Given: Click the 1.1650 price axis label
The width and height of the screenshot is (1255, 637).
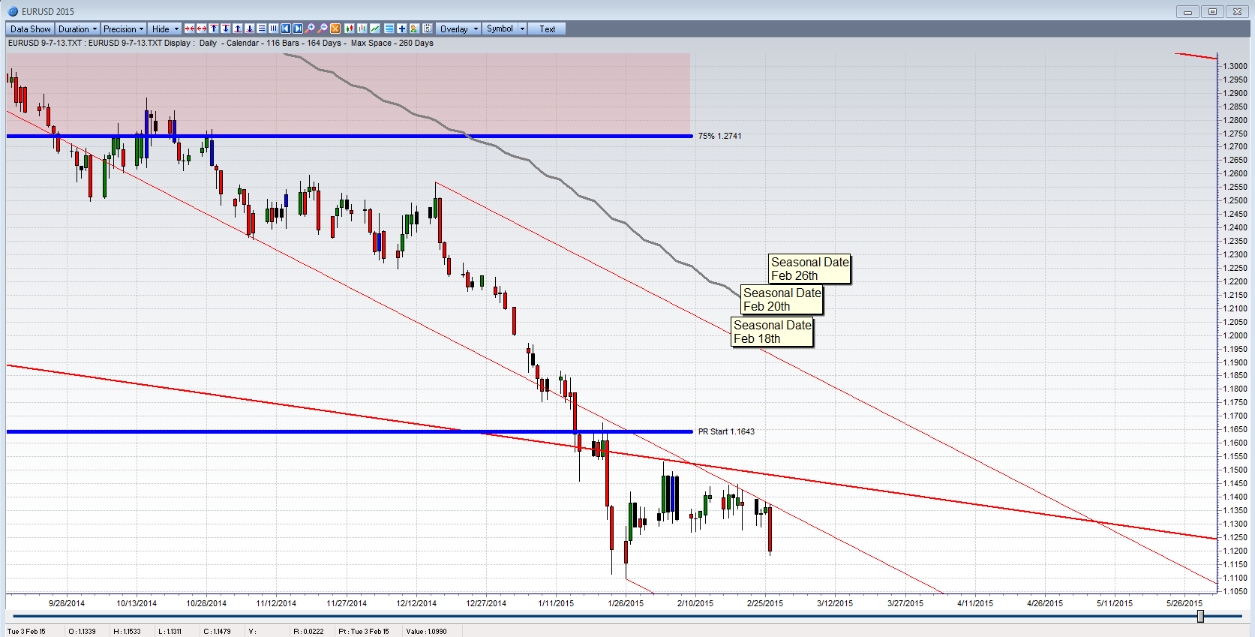Looking at the screenshot, I should pyautogui.click(x=1235, y=429).
